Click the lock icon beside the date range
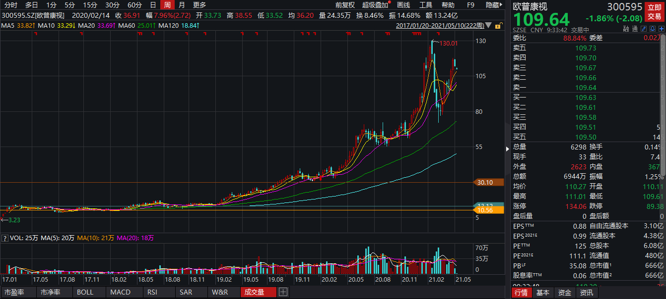 [498, 25]
